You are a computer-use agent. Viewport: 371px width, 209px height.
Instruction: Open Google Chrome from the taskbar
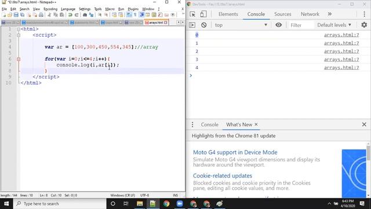[x=166, y=204]
